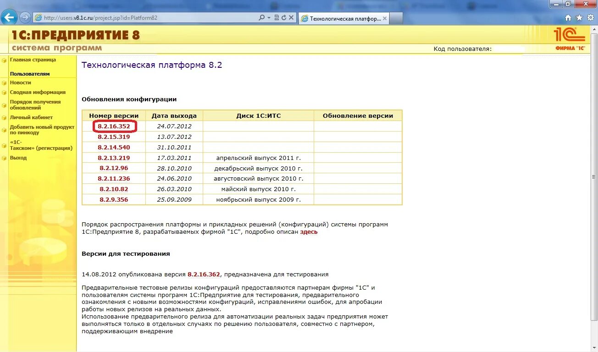Open «1С-Такском» (регистрация) link
Screen dimensions: 598x352
point(41,145)
